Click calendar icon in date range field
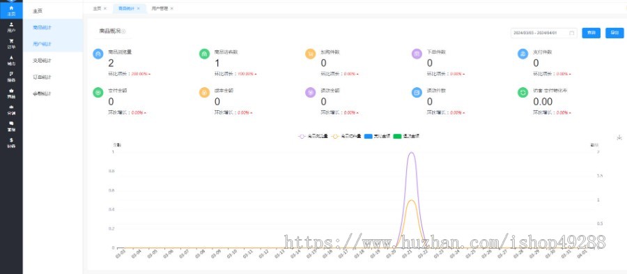Image resolution: width=627 pixels, height=274 pixels. [x=572, y=33]
